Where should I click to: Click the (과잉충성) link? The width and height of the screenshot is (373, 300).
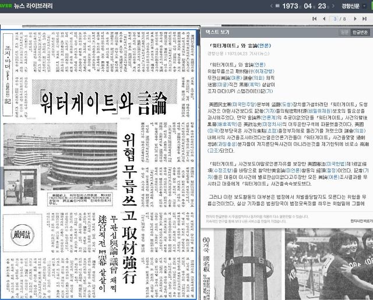point(228,144)
